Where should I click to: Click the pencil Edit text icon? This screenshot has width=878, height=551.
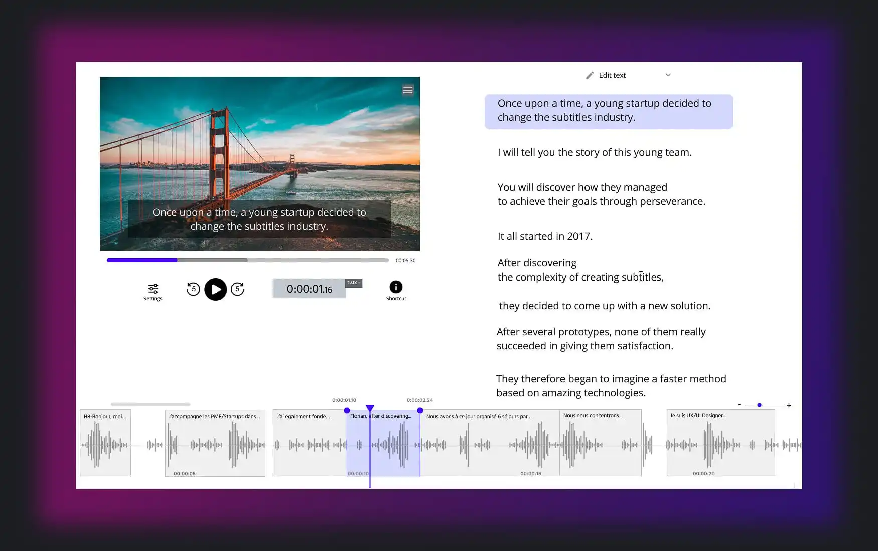pyautogui.click(x=590, y=75)
